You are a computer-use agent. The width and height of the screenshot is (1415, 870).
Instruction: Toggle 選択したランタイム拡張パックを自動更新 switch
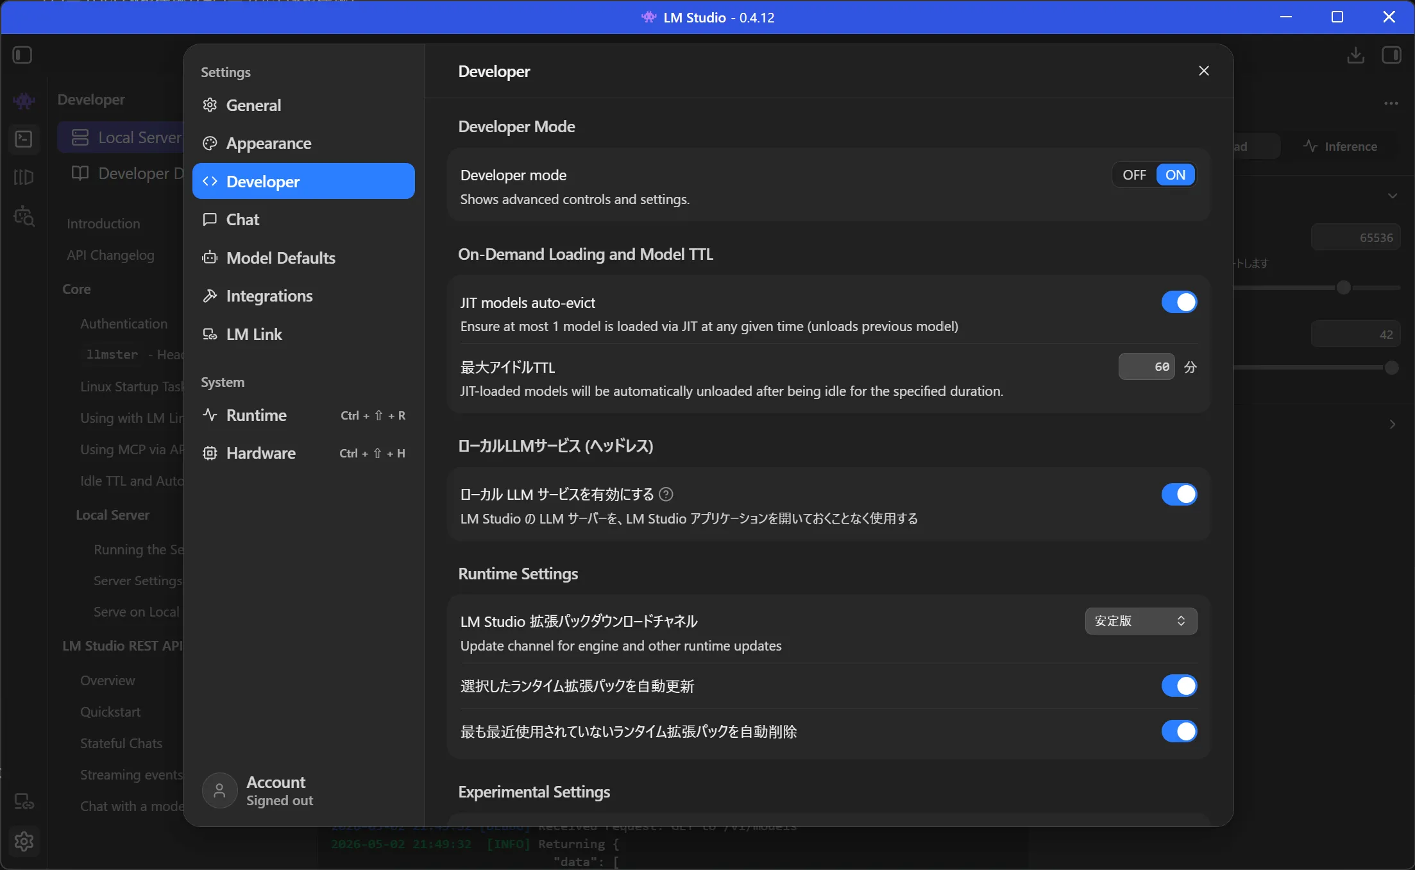point(1179,686)
